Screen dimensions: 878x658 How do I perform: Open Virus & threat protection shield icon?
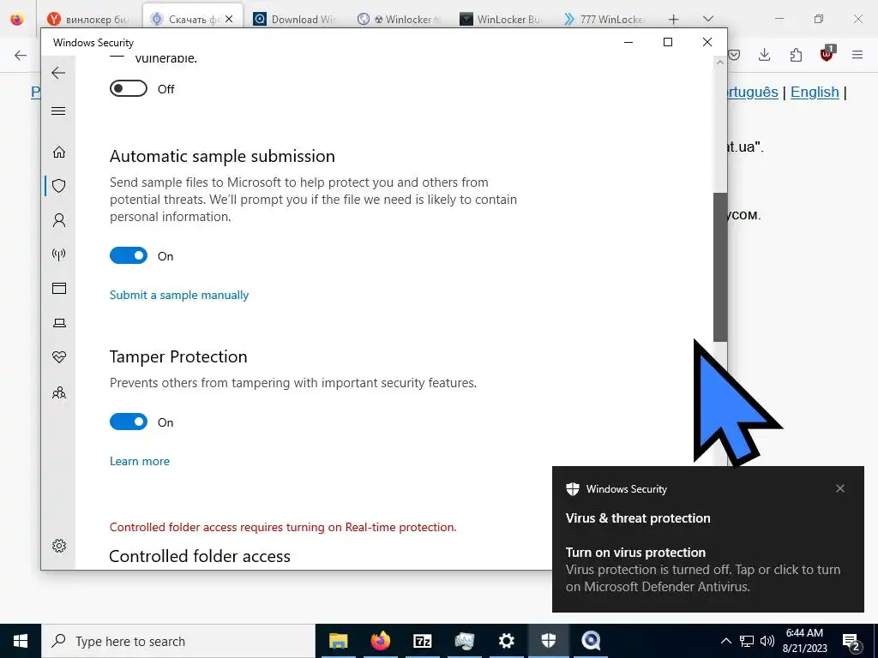[59, 186]
